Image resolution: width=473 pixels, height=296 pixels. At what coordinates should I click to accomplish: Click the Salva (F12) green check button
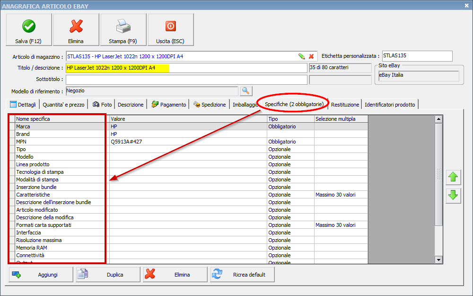pyautogui.click(x=29, y=29)
